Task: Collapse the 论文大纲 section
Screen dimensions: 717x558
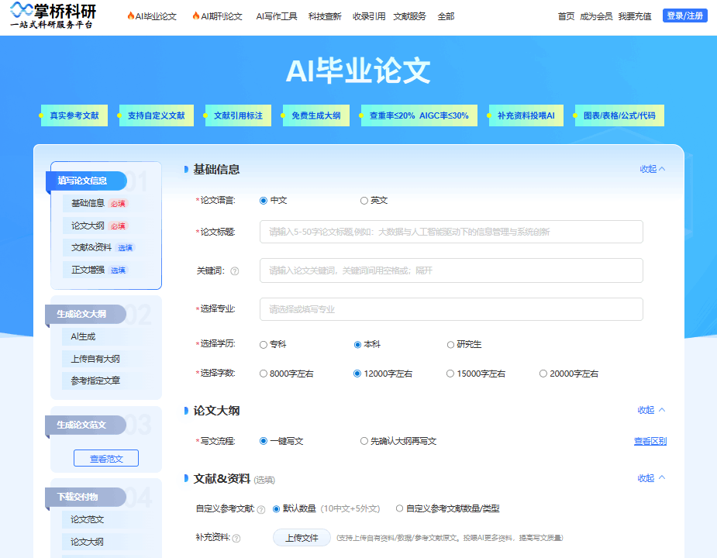Action: pos(651,410)
